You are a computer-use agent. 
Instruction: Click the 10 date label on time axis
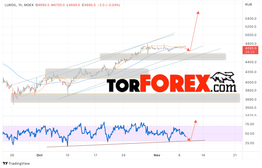point(67,155)
